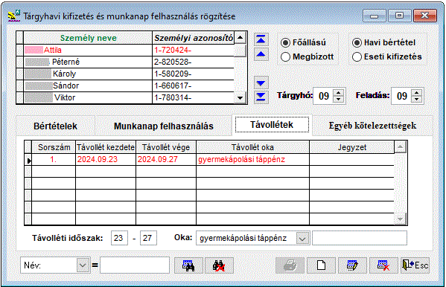Click gyermekápolási táppénz table cell
Image resolution: width=446 pixels, height=287 pixels.
252,159
